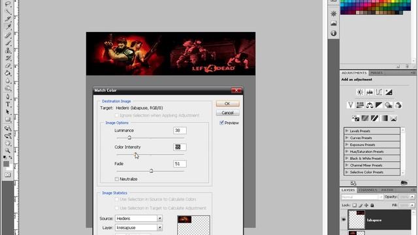Select the Paint Bucket tool
Image resolution: width=418 pixels, height=235 pixels.
(x=8, y=73)
